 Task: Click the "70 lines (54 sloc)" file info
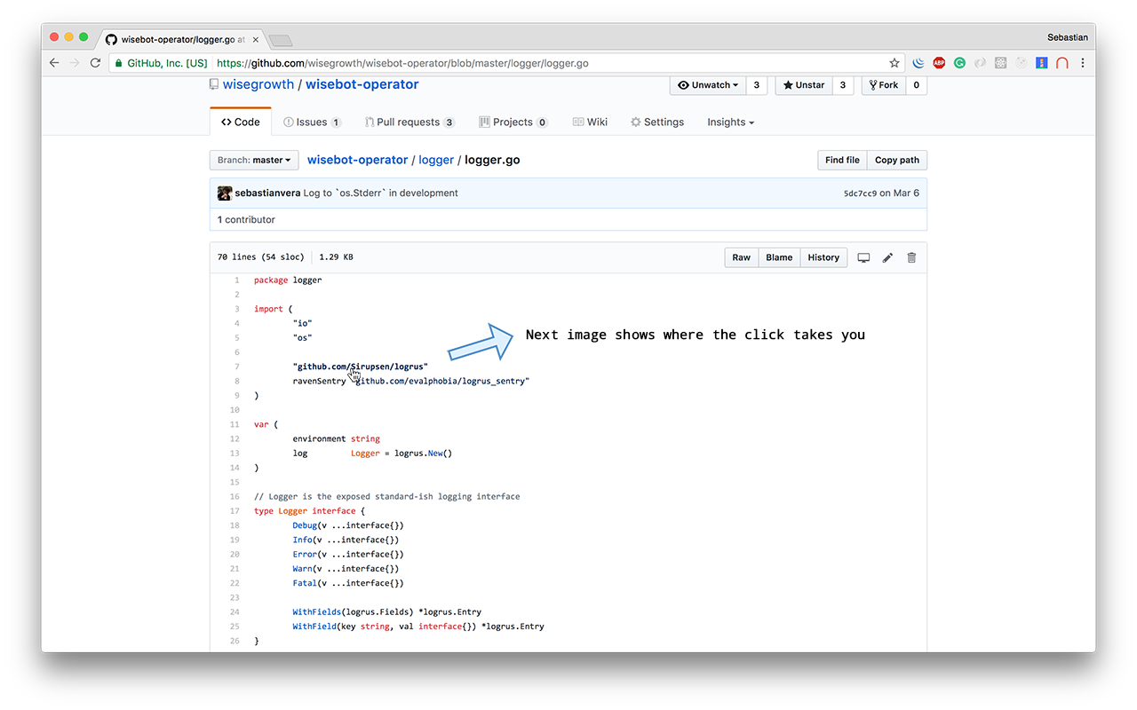[x=260, y=257]
